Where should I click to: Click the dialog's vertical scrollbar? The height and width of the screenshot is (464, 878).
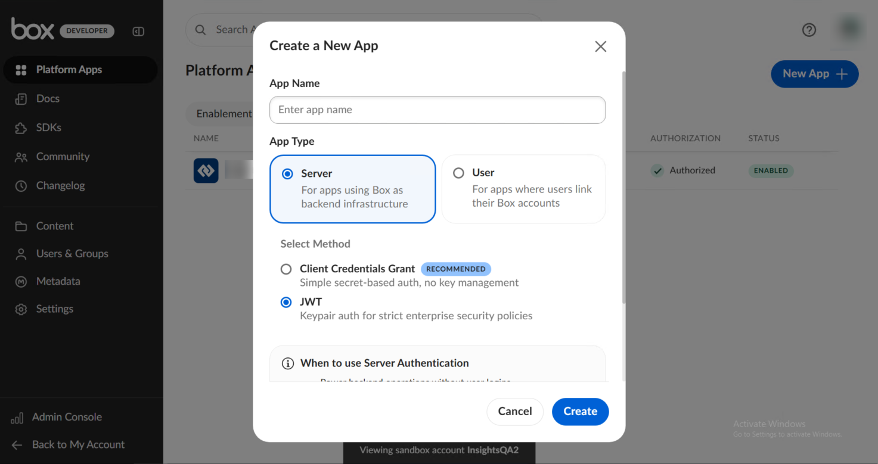point(624,188)
